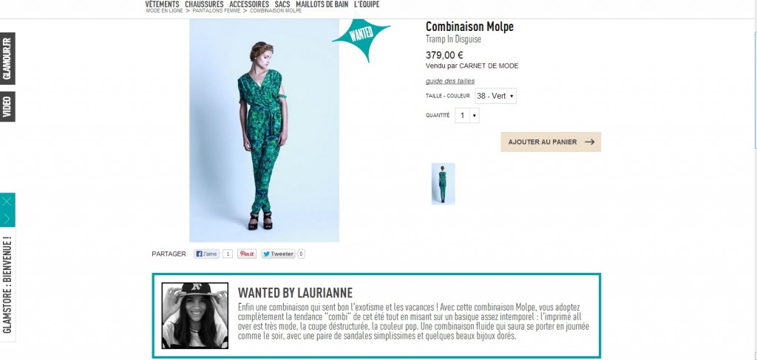Open the Maillots de bain menu
The width and height of the screenshot is (757, 360).
click(322, 4)
